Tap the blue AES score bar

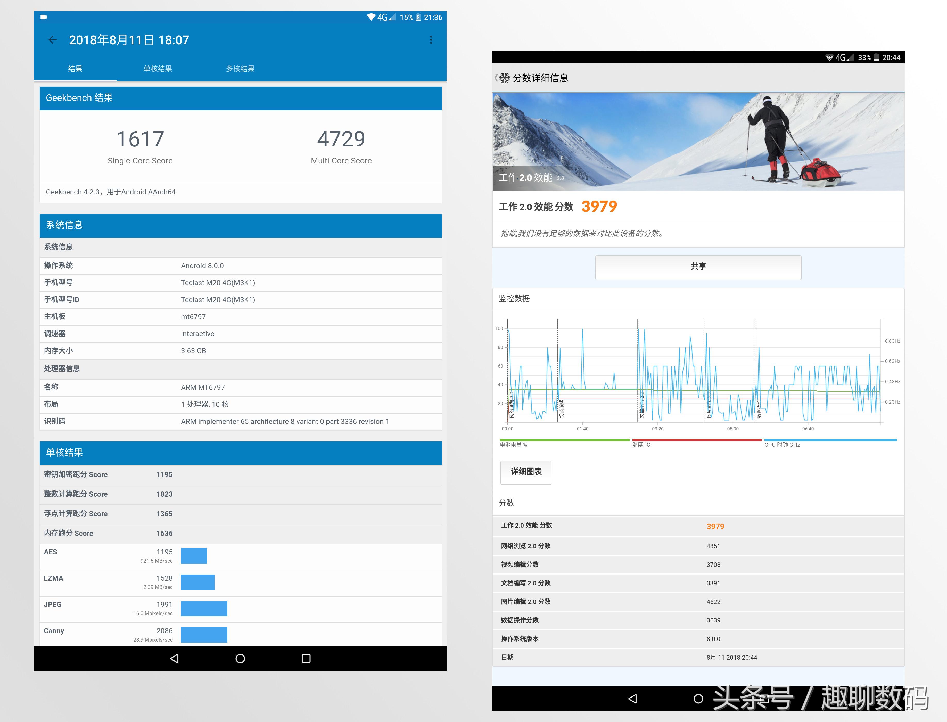point(194,556)
